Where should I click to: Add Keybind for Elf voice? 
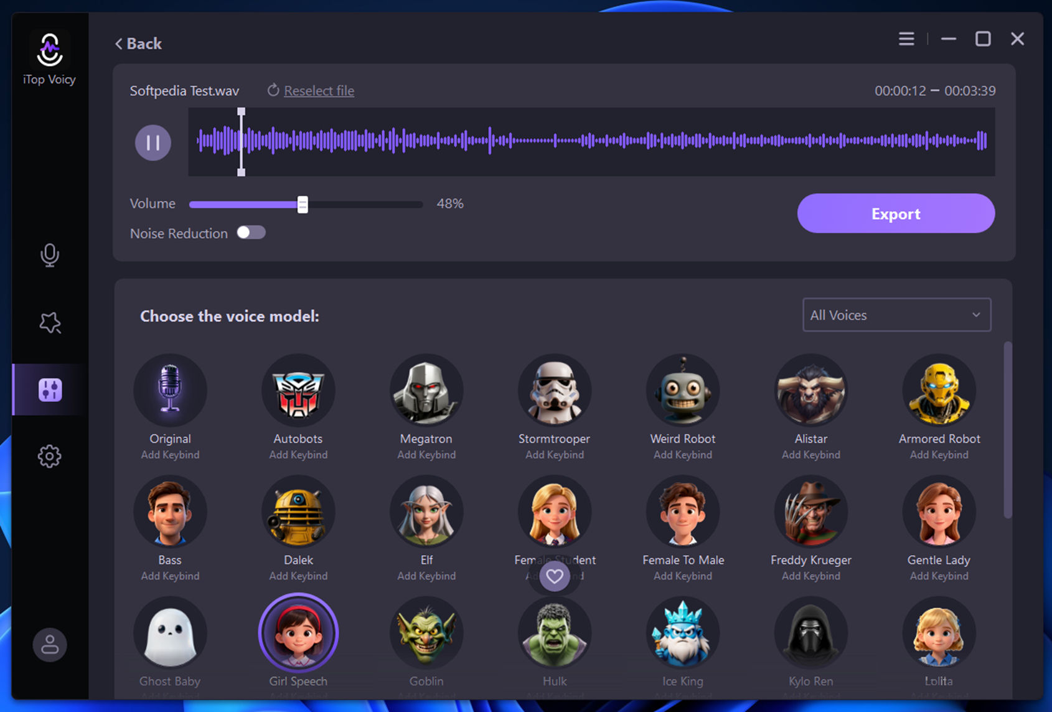tap(426, 576)
